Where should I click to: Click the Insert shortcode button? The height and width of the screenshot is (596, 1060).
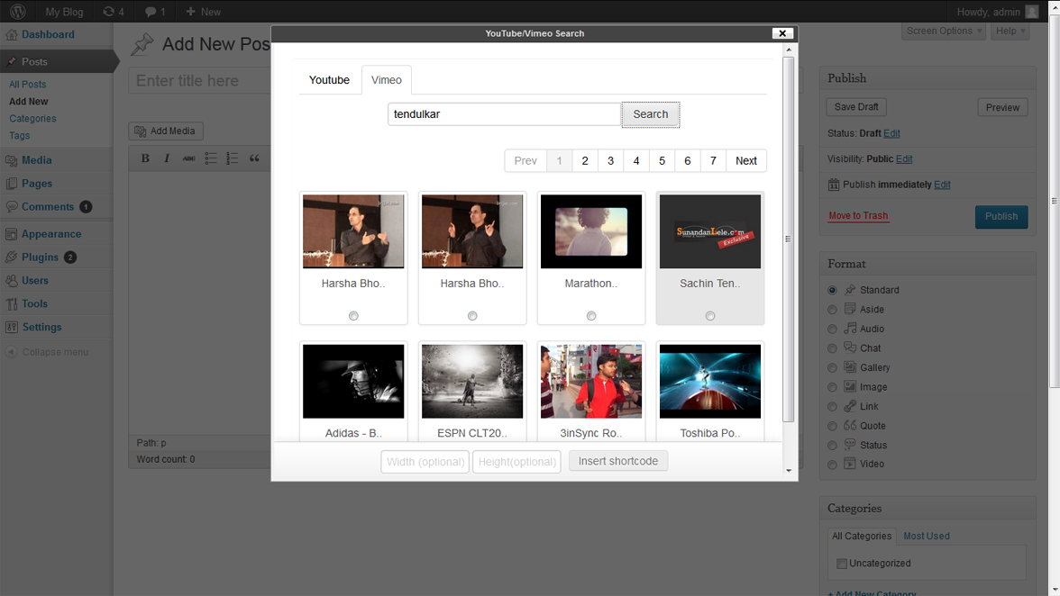click(x=618, y=461)
